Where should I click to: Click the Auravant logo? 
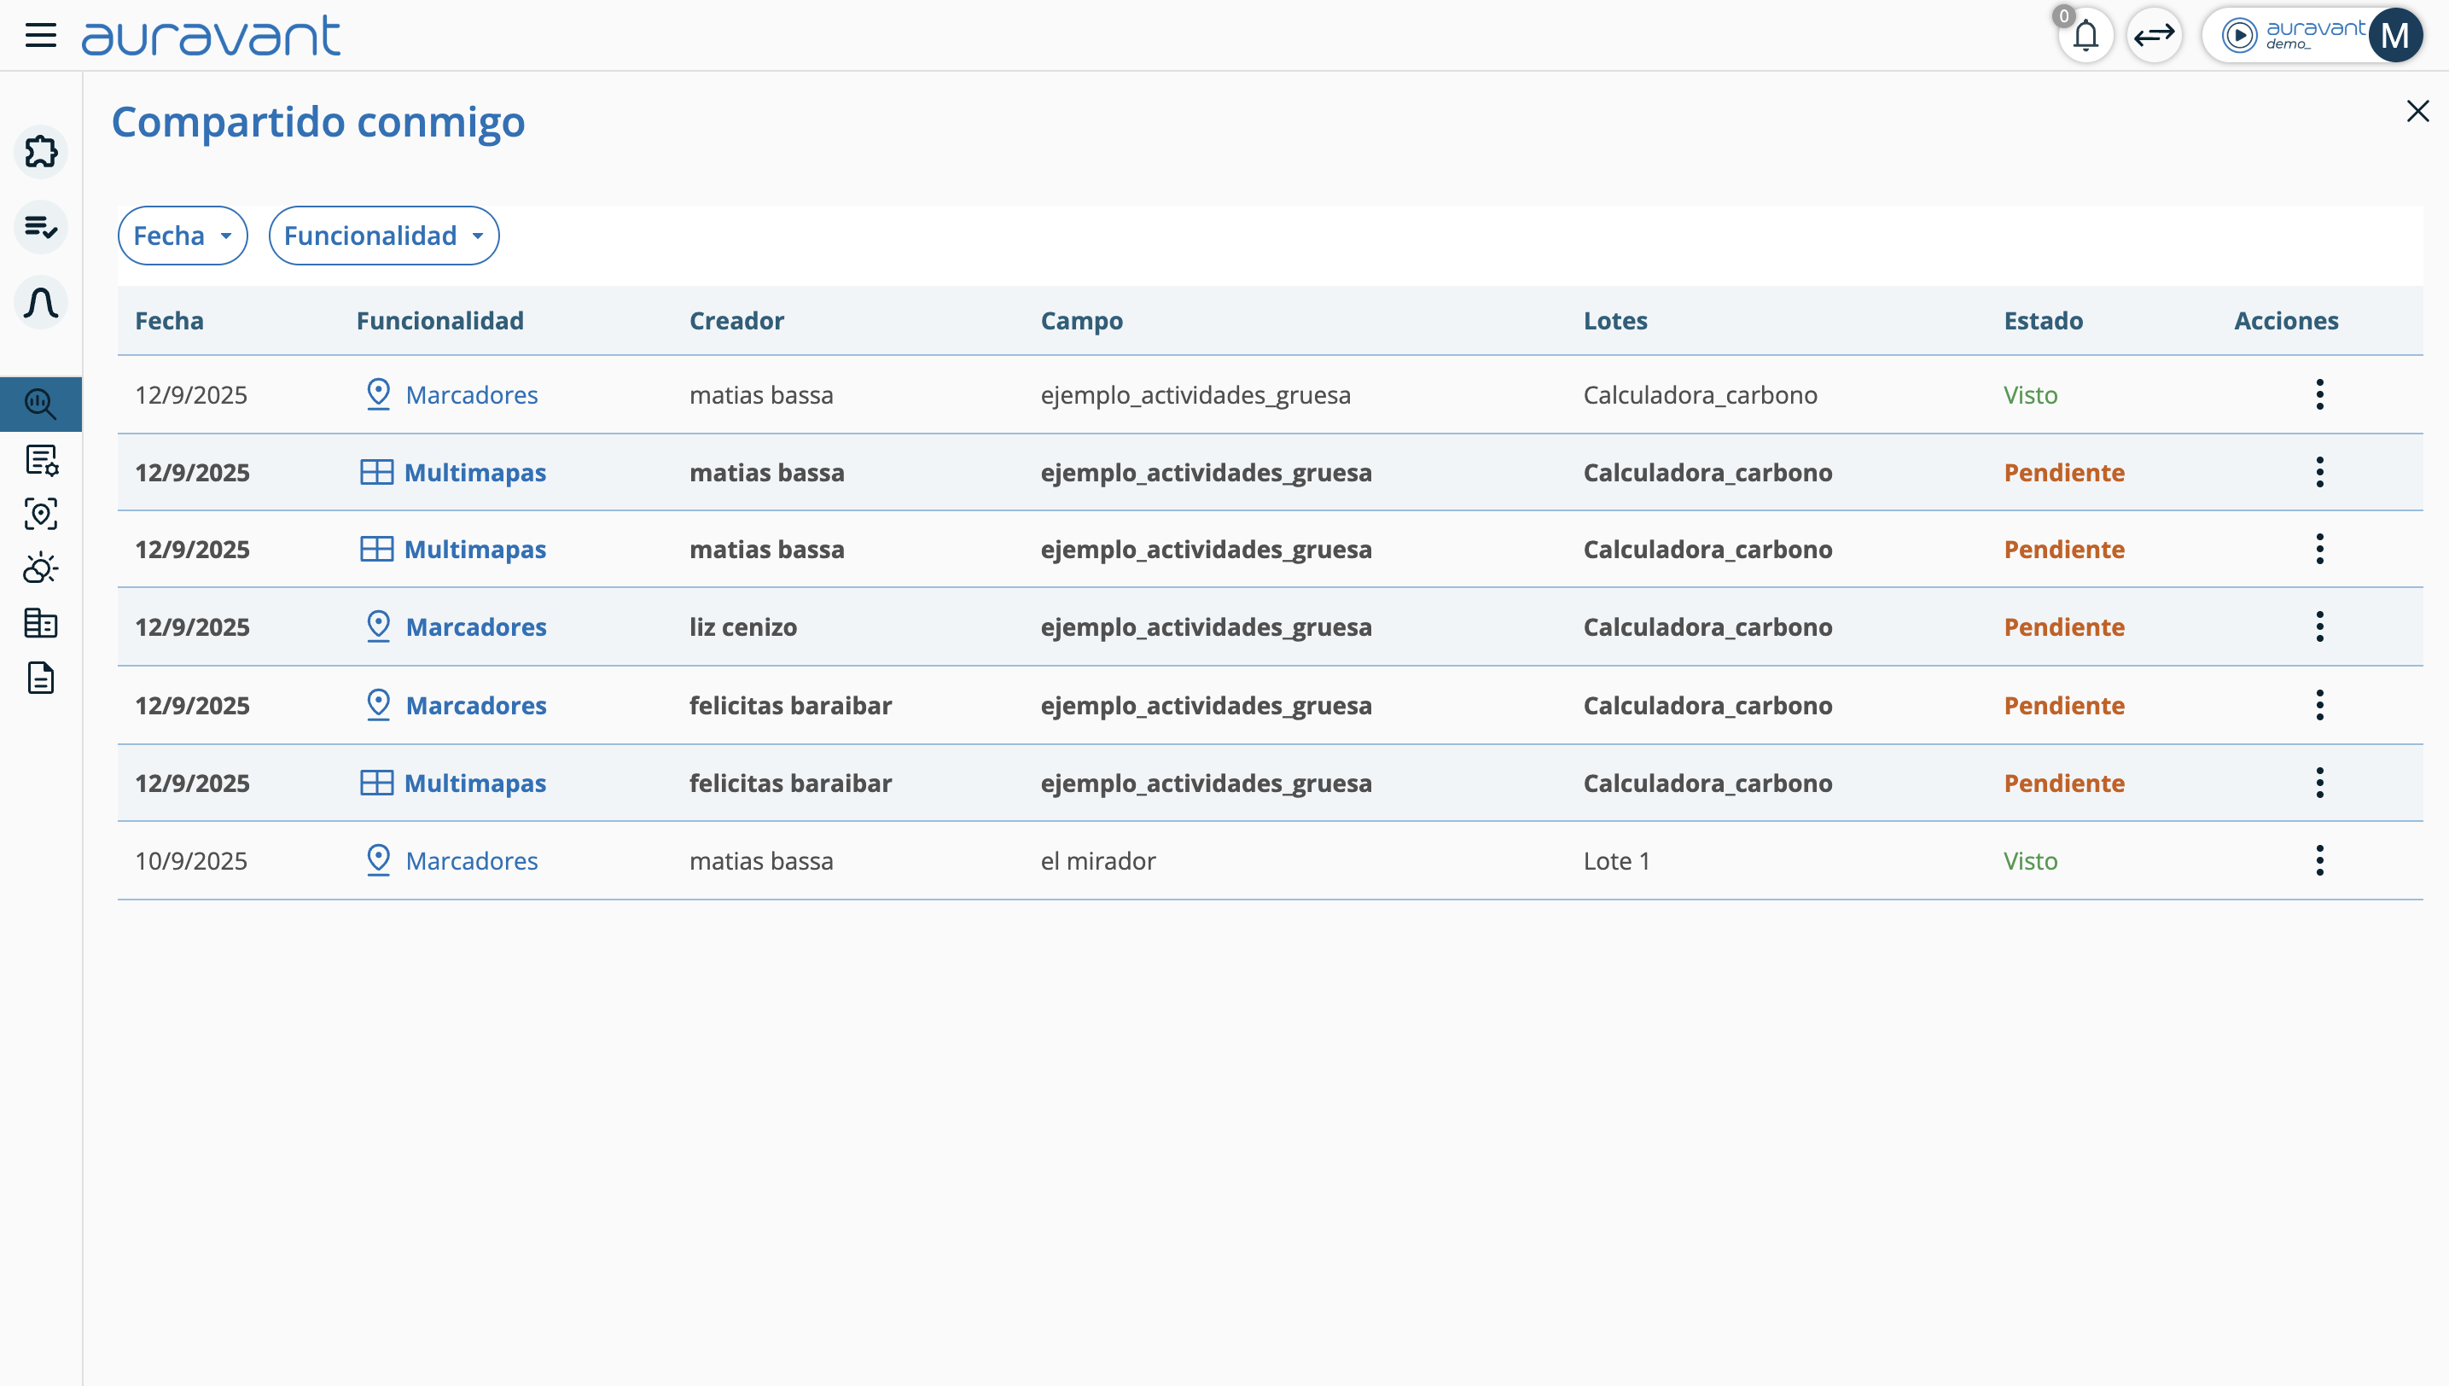tap(212, 36)
